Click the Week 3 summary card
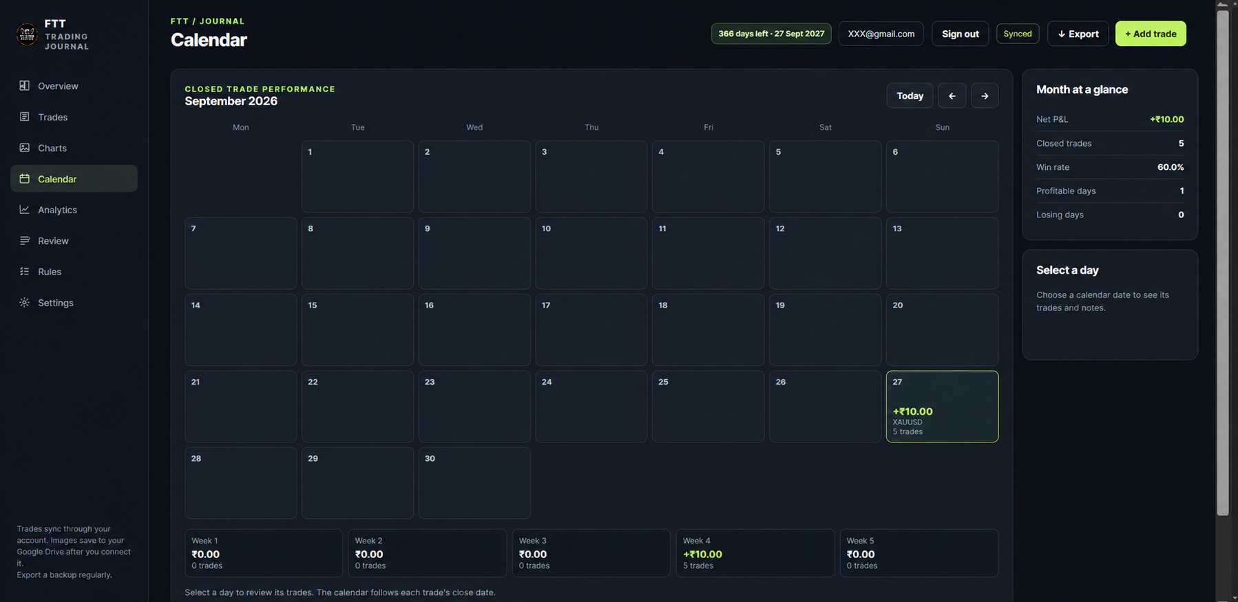 (x=591, y=553)
